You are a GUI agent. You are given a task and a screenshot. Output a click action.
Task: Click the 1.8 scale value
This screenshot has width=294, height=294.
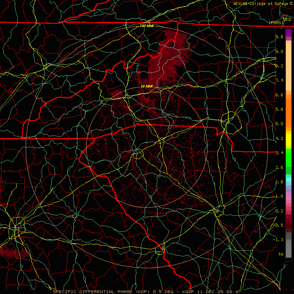point(279,182)
